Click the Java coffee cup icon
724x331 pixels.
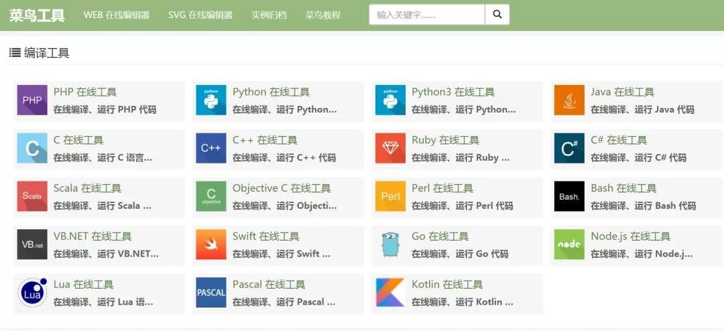tap(569, 101)
